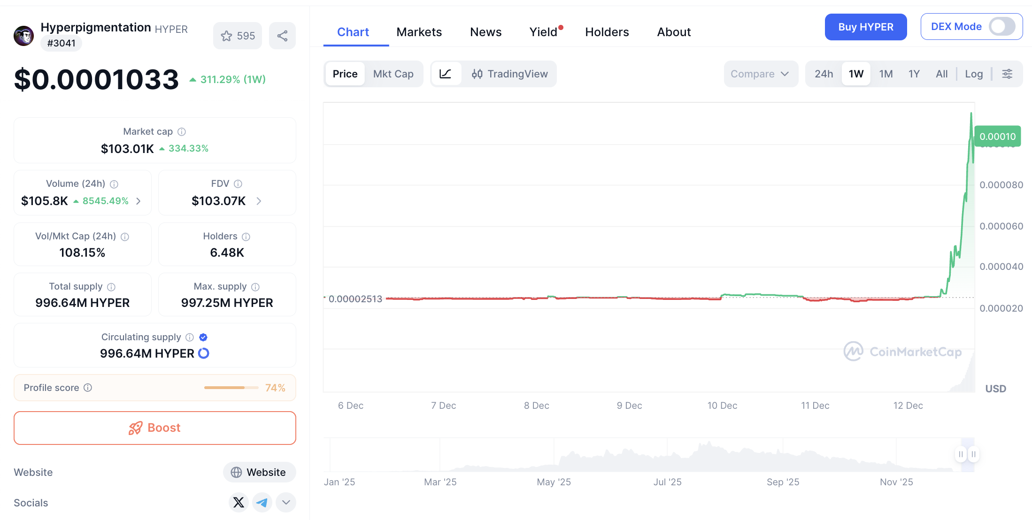This screenshot has height=520, width=1032.
Task: Click circulating supply verified badge
Action: point(203,337)
